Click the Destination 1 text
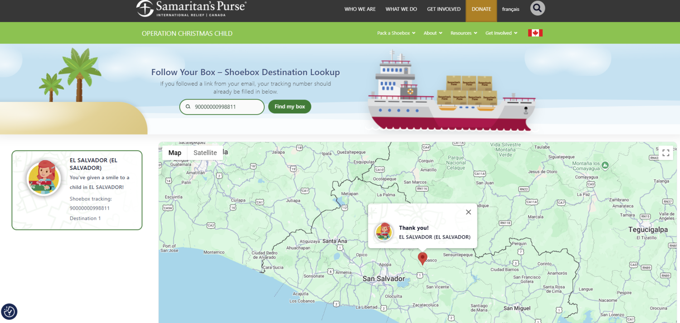 tap(85, 218)
